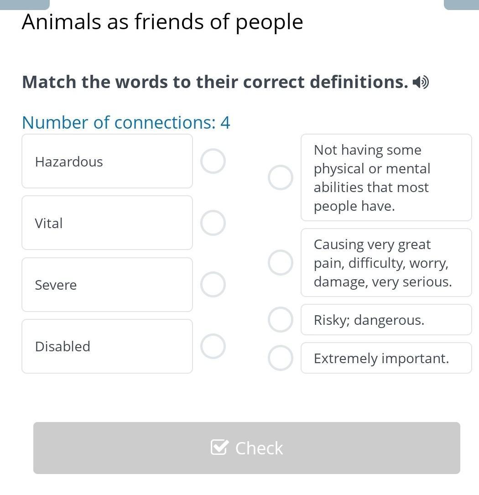Click the Disabled word card

tap(107, 346)
